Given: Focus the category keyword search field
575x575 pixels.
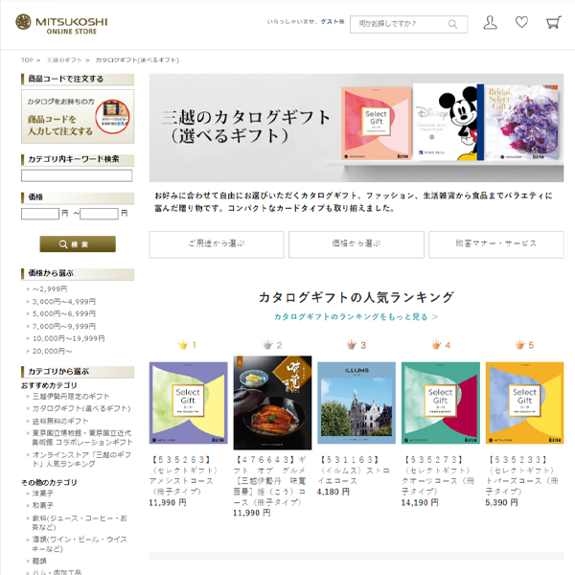Looking at the screenshot, I should pyautogui.click(x=77, y=175).
